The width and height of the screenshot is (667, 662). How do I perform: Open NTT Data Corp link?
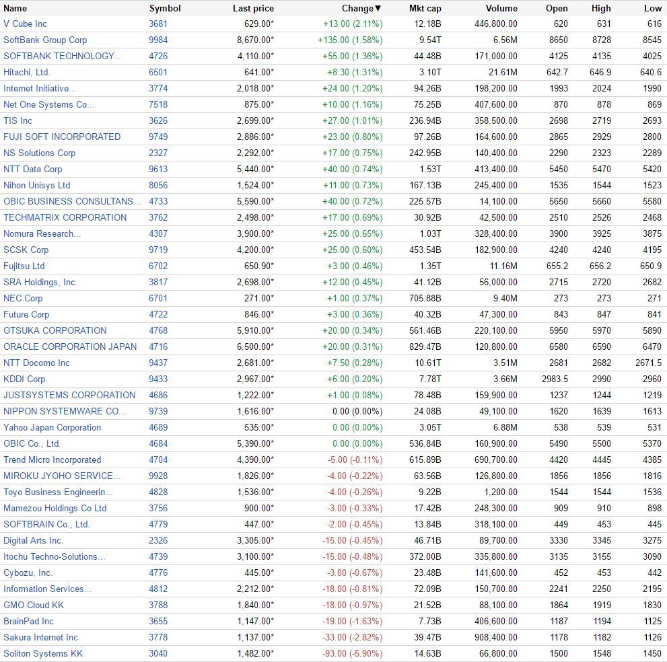tap(33, 170)
